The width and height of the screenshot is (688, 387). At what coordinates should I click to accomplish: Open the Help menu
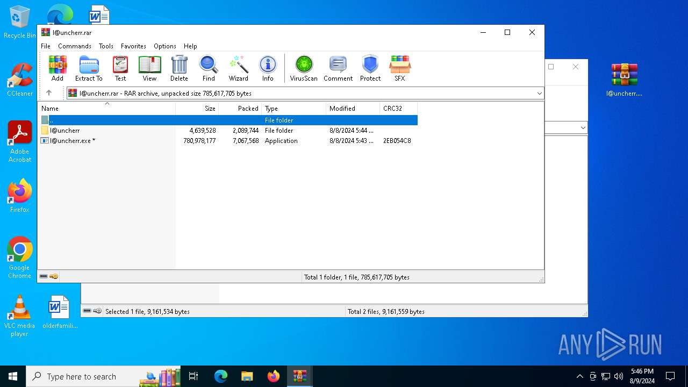[190, 46]
